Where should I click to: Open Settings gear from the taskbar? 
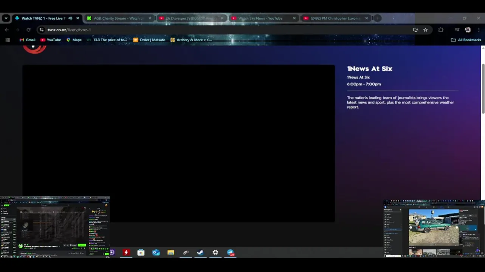[x=215, y=252]
